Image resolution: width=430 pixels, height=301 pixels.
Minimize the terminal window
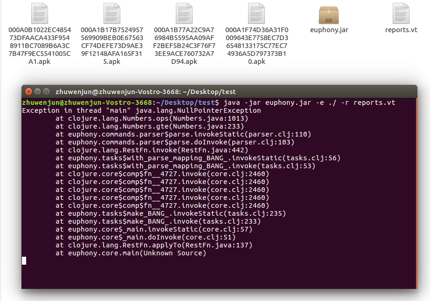[x=38, y=91]
